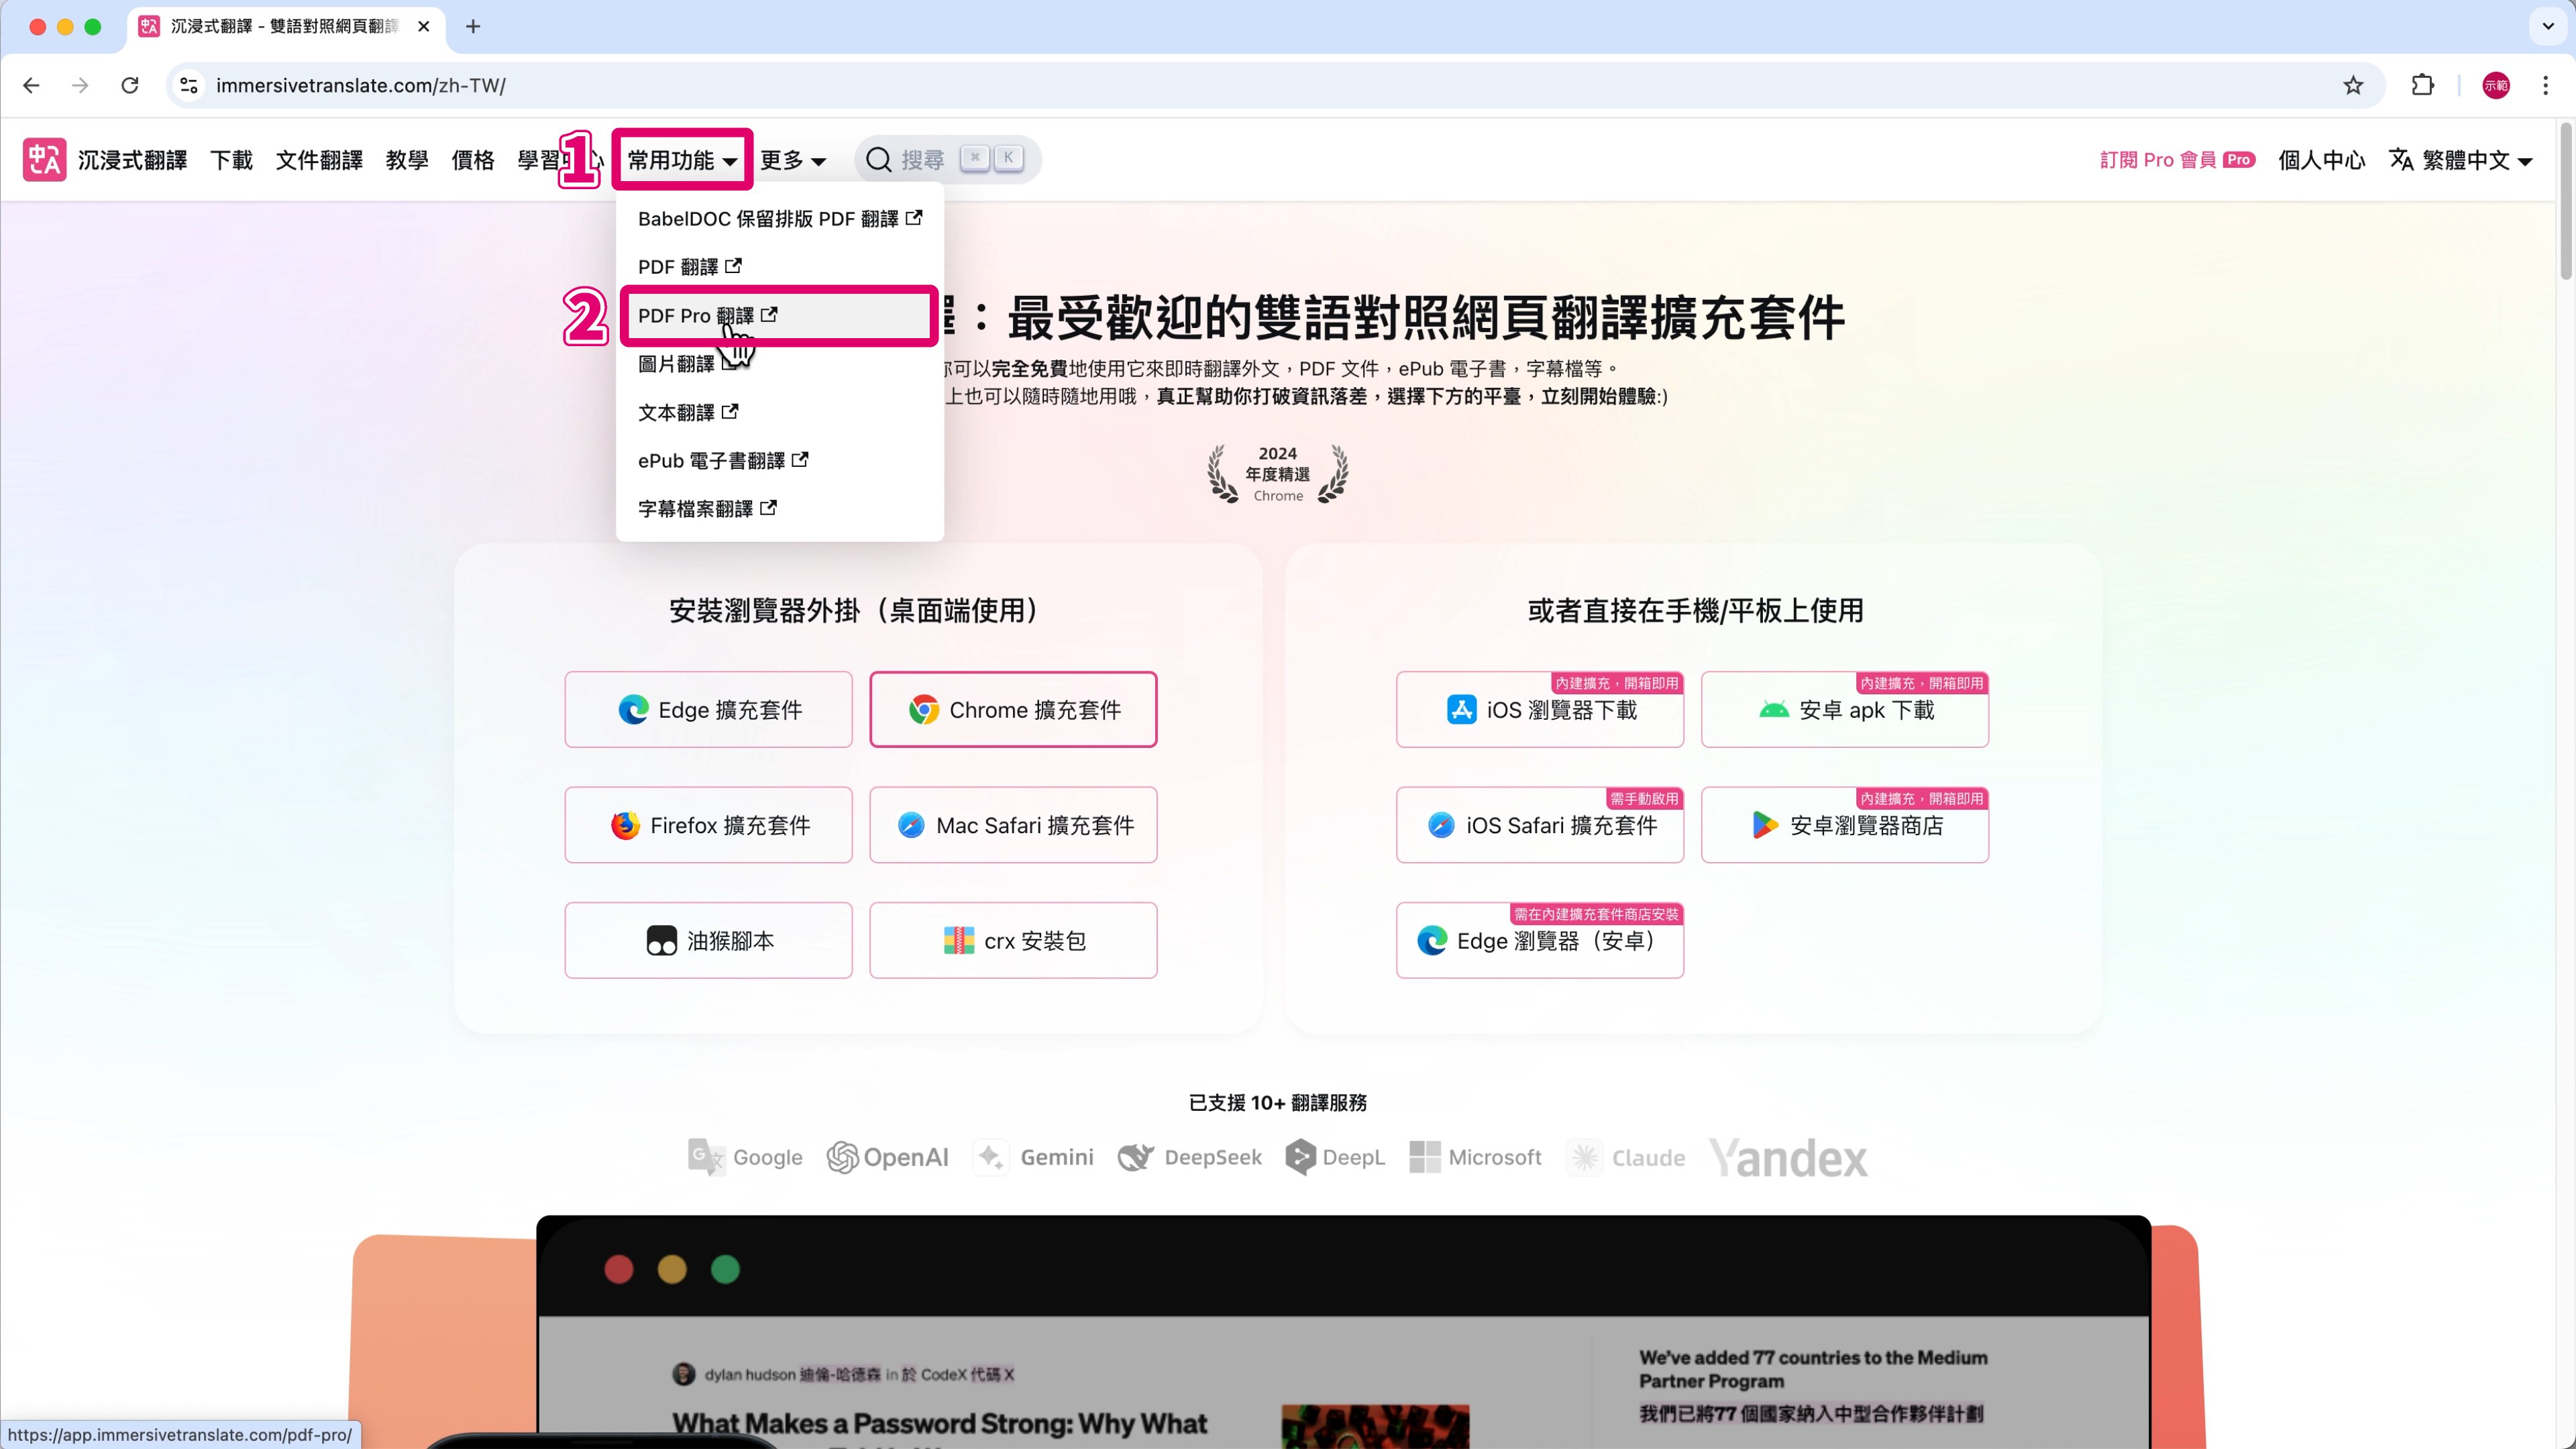Viewport: 2576px width, 1449px height.
Task: Click the Edge 擴充套件 button
Action: tap(708, 710)
